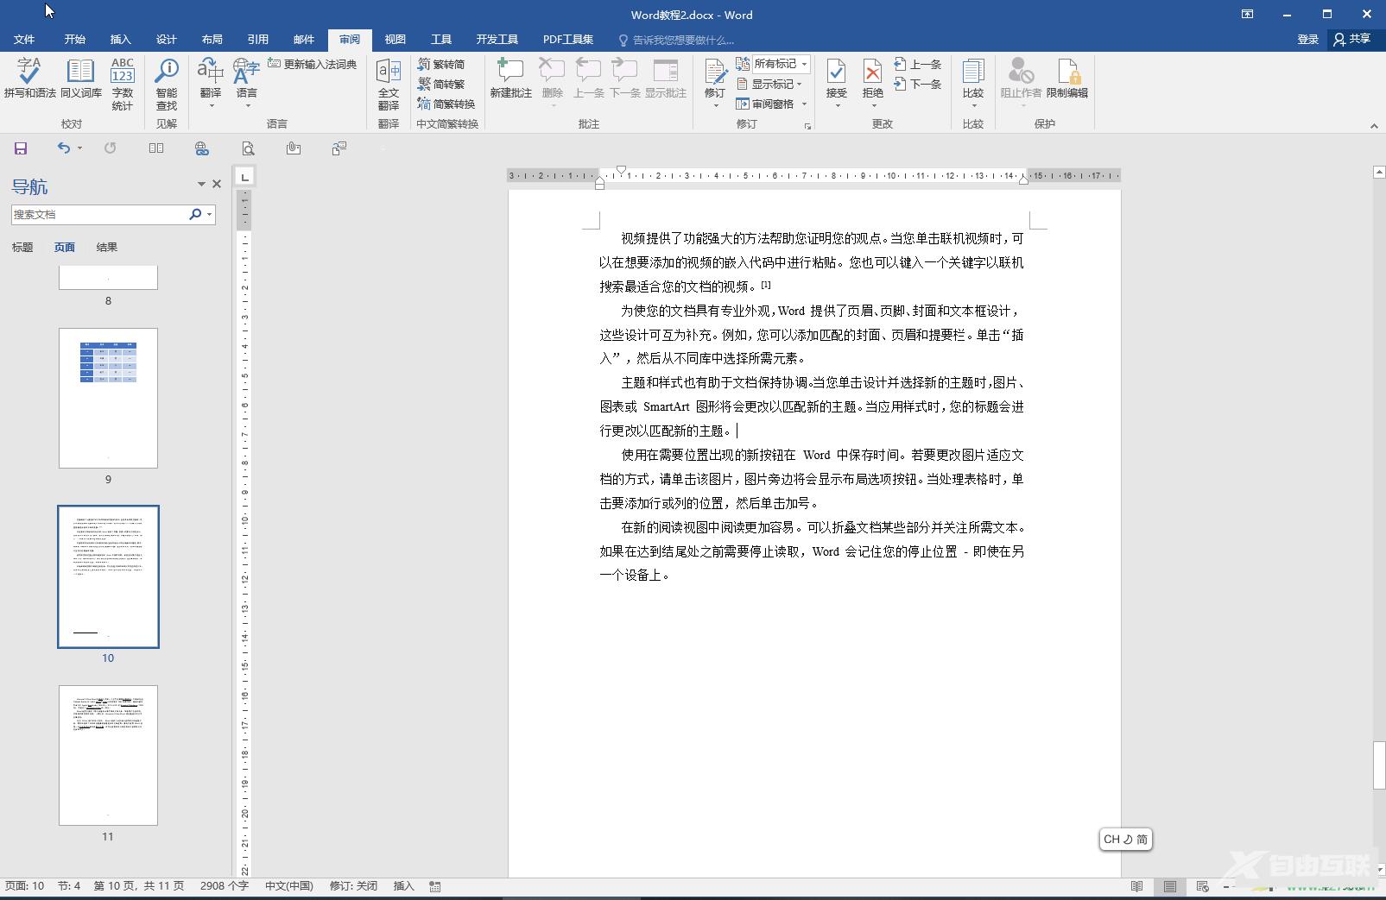Click 中文(中国) language in status bar
The image size is (1386, 900).
point(288,886)
